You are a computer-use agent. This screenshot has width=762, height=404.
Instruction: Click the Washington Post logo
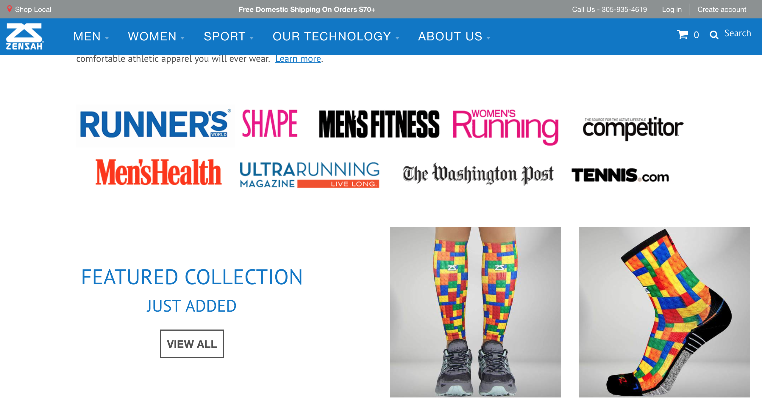click(x=478, y=174)
